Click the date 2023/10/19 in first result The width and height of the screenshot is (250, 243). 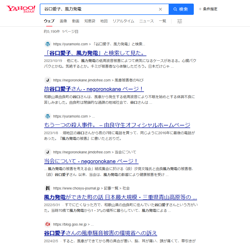[x=53, y=61]
